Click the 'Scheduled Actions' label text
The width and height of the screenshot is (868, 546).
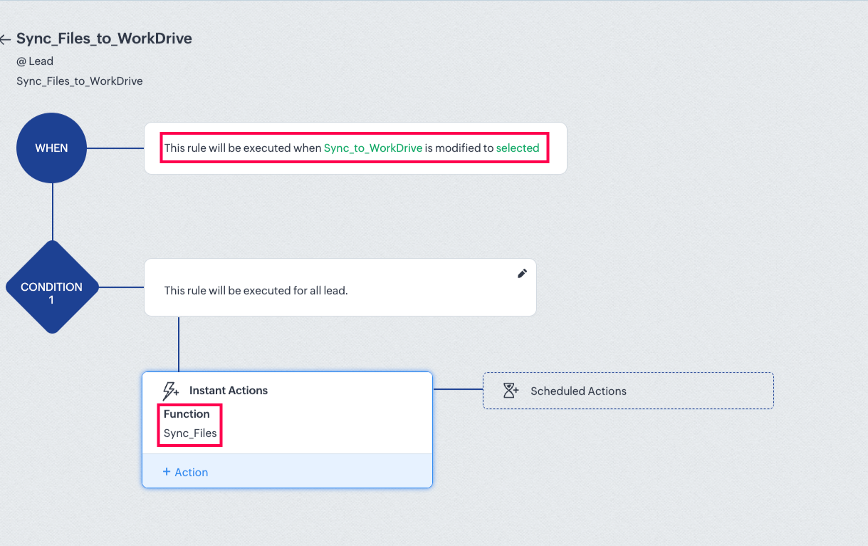tap(578, 391)
